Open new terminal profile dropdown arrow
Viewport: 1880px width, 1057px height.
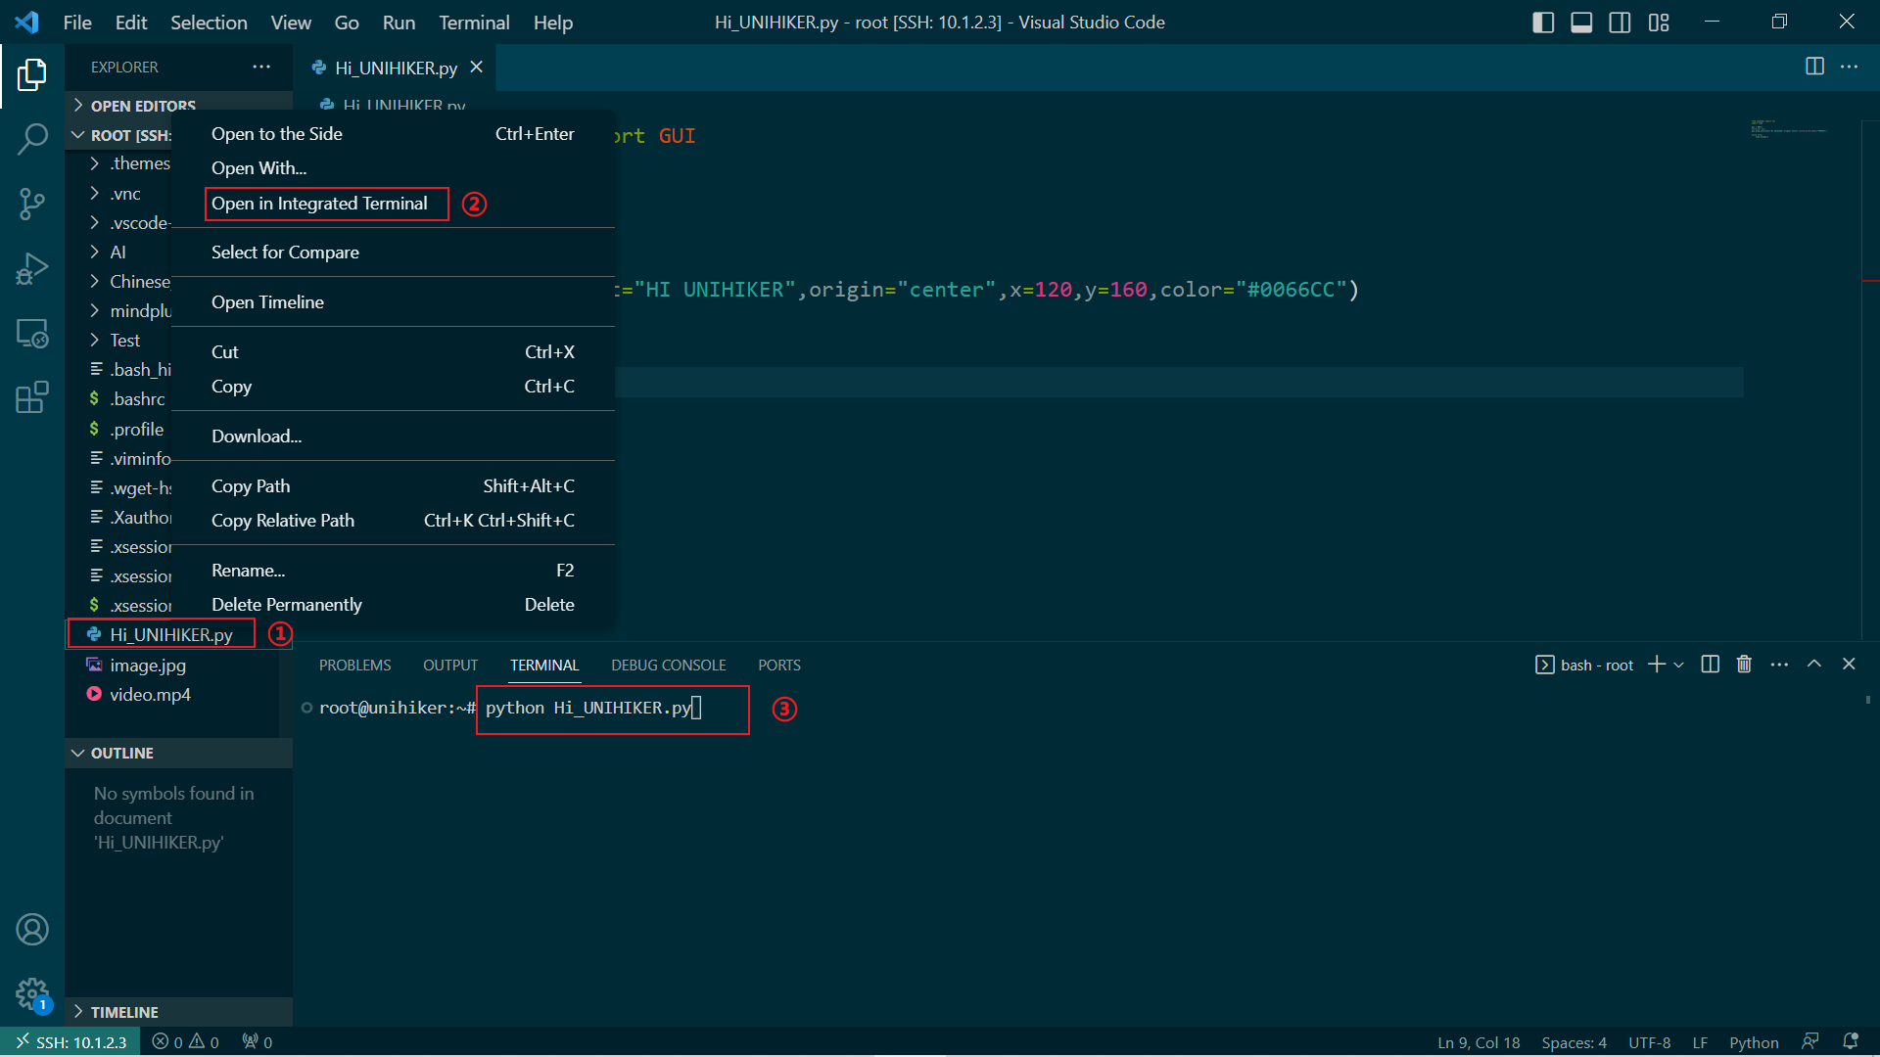[x=1679, y=666]
